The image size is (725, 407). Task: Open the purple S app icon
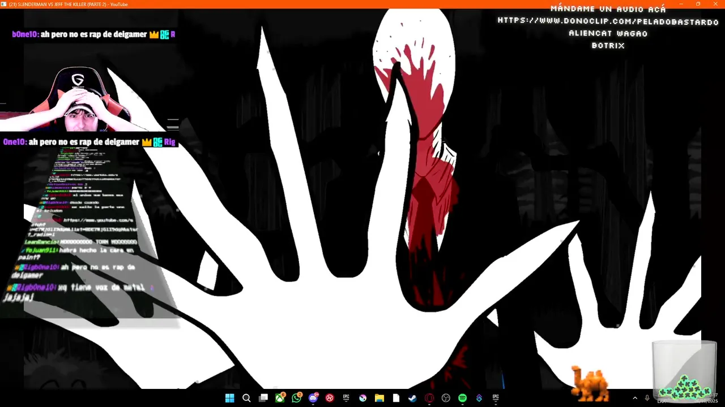[479, 398]
